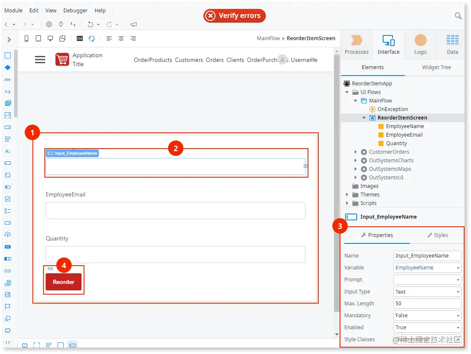Switch to the Logic tab
471x354 pixels.
[x=421, y=44]
